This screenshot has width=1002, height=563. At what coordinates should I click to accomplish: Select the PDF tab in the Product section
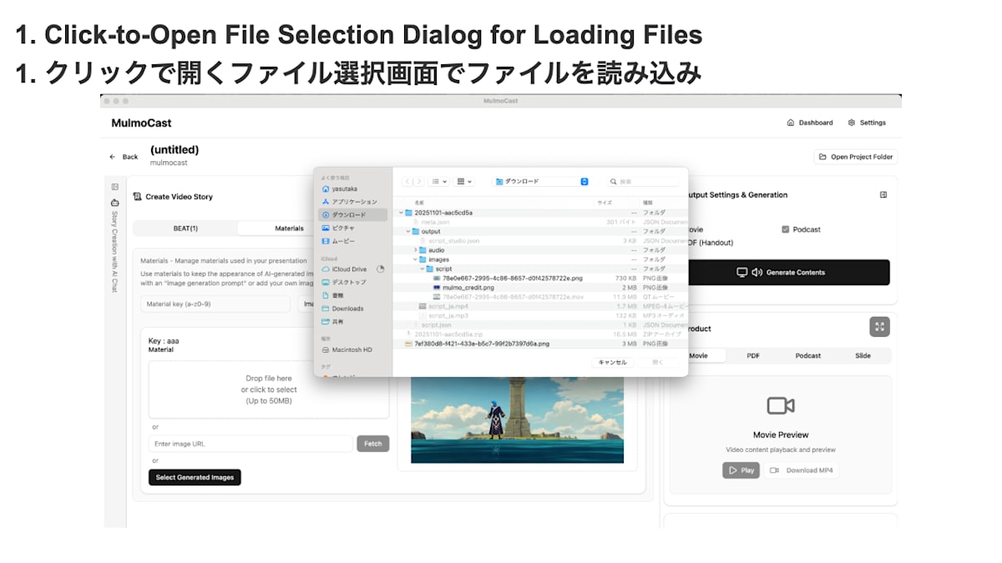[753, 355]
